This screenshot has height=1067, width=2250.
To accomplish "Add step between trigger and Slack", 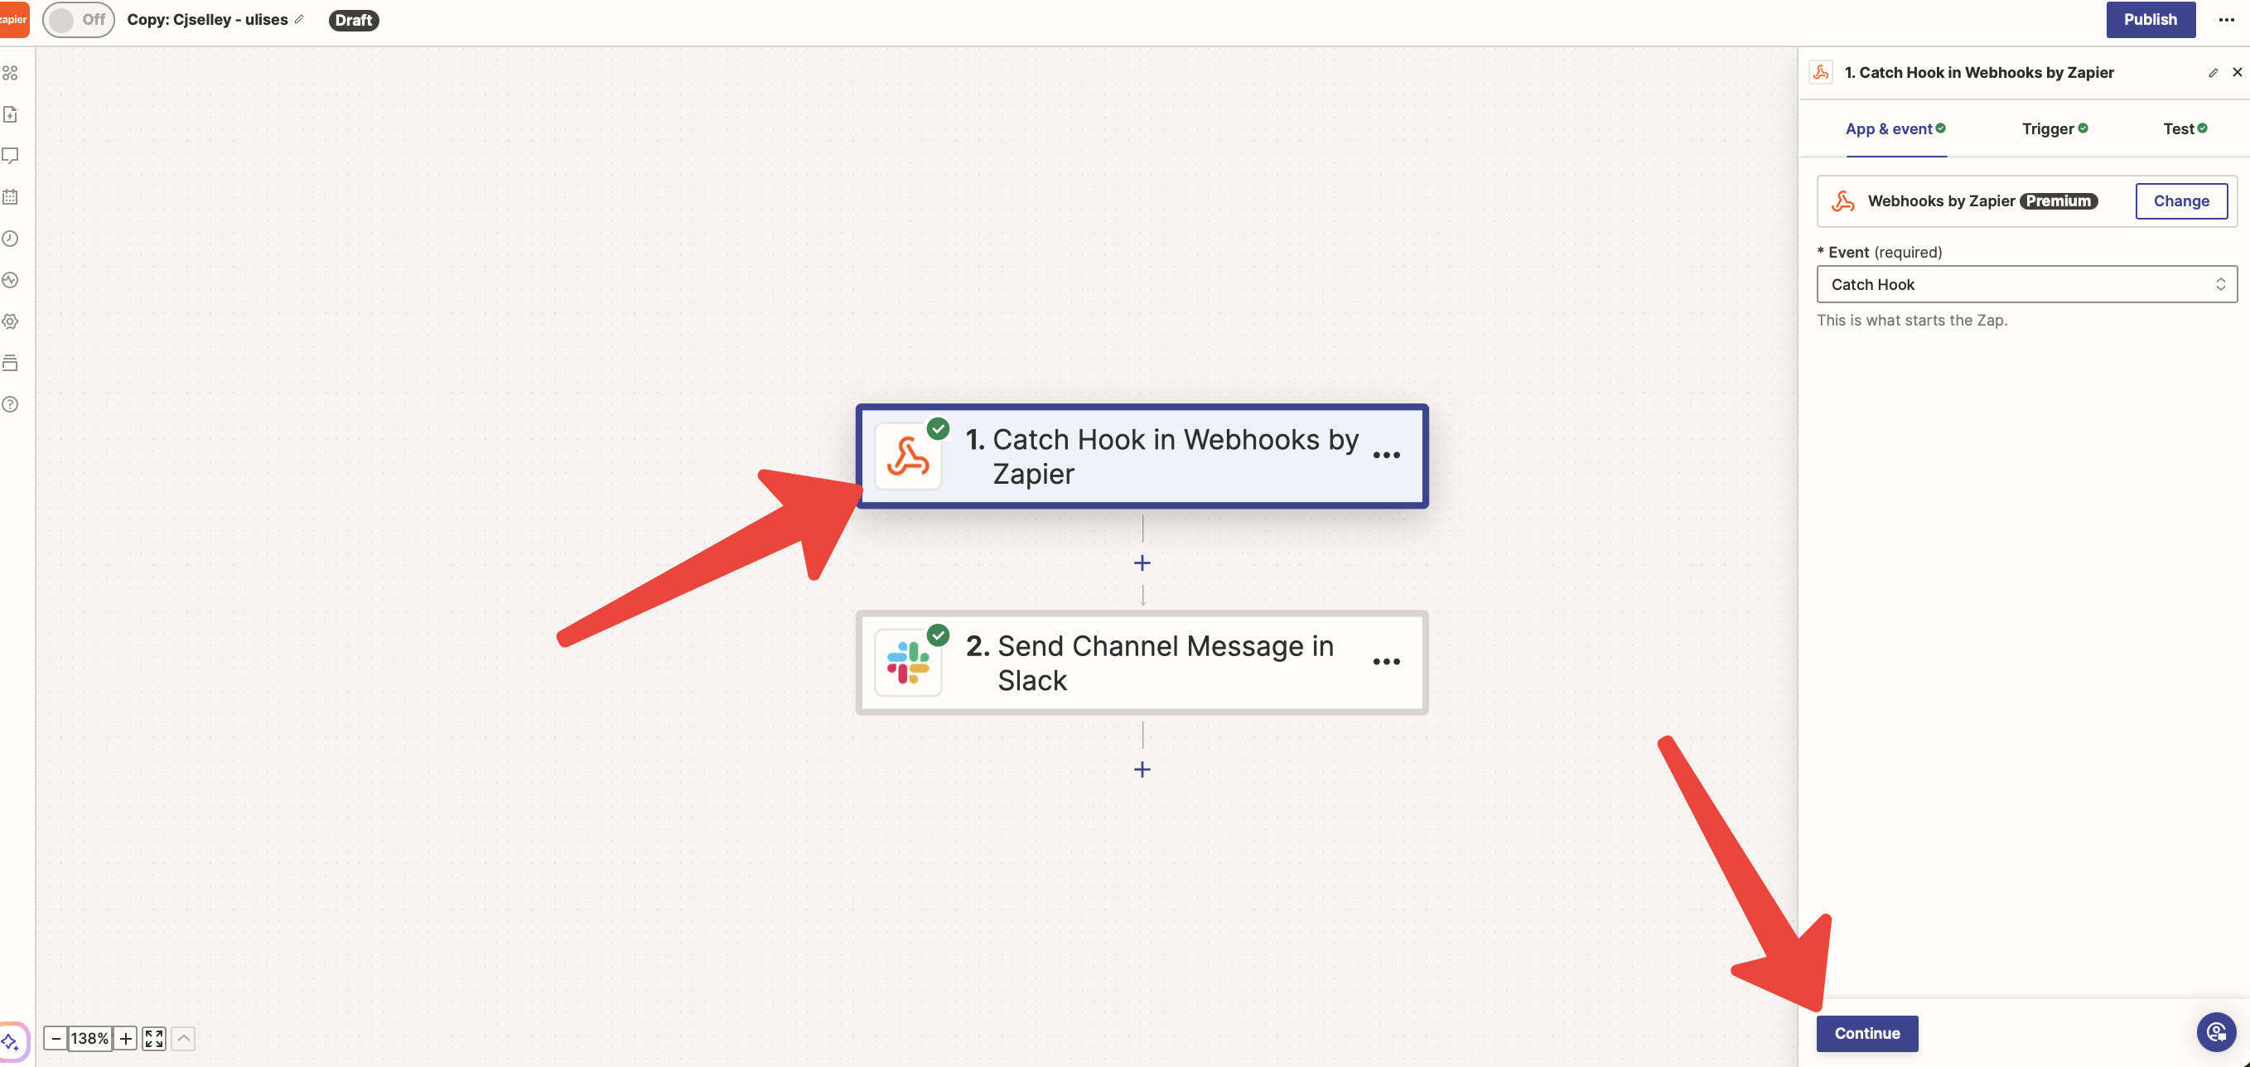I will point(1142,563).
